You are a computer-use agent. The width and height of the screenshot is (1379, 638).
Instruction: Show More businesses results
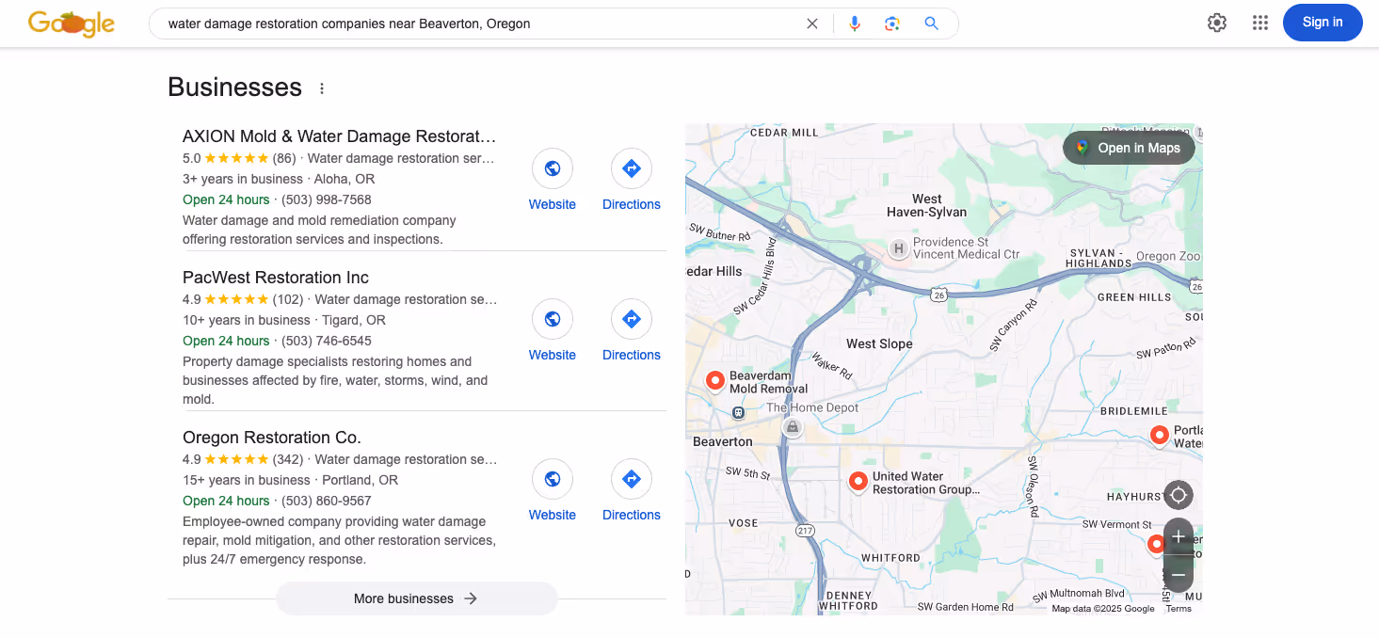point(416,598)
